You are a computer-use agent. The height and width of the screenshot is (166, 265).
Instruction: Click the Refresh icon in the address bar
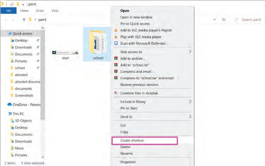pos(224,20)
